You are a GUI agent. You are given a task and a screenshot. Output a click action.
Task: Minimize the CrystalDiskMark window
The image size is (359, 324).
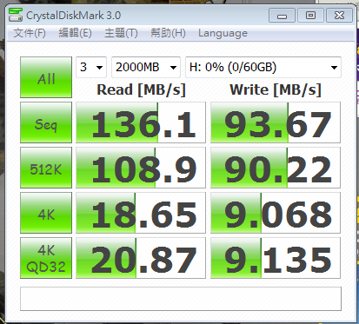[x=282, y=16]
